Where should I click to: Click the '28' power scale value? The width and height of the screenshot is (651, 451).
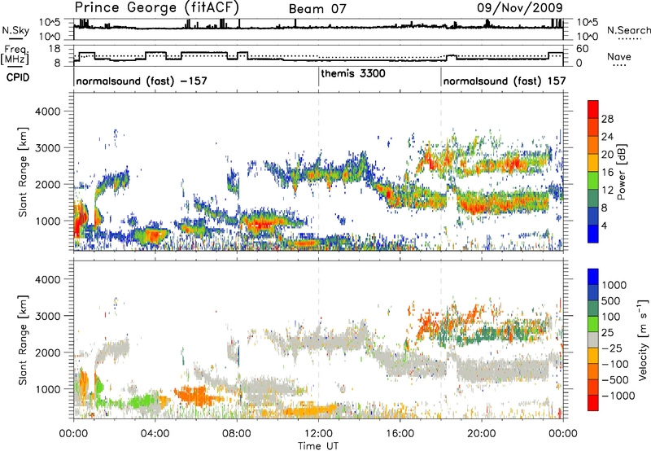[x=607, y=119]
